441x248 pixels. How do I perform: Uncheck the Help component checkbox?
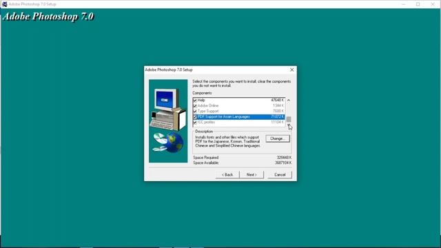point(195,100)
